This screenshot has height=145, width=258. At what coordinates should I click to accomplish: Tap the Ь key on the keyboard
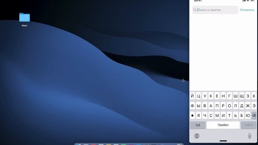point(235,116)
